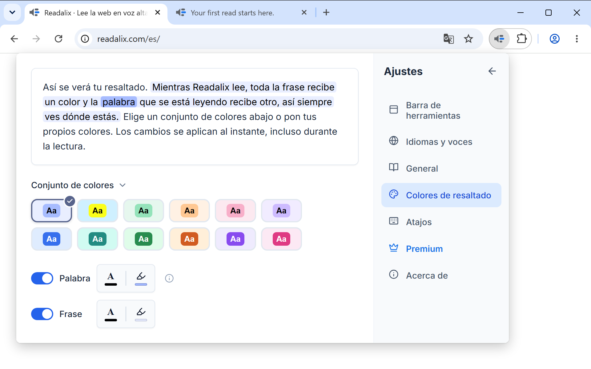Click the Ajustes back arrow icon
The height and width of the screenshot is (369, 591).
click(x=492, y=71)
